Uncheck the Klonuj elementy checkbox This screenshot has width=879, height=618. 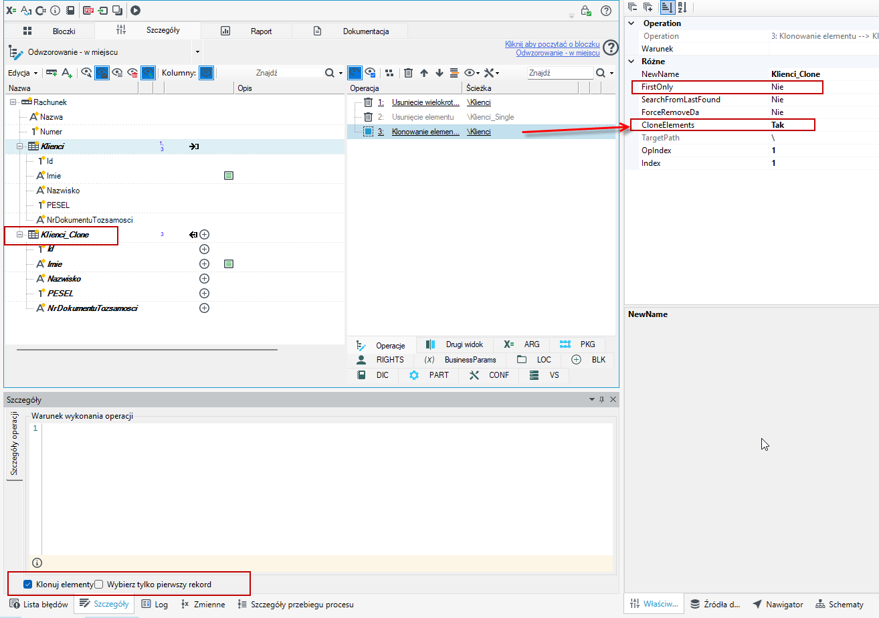27,585
